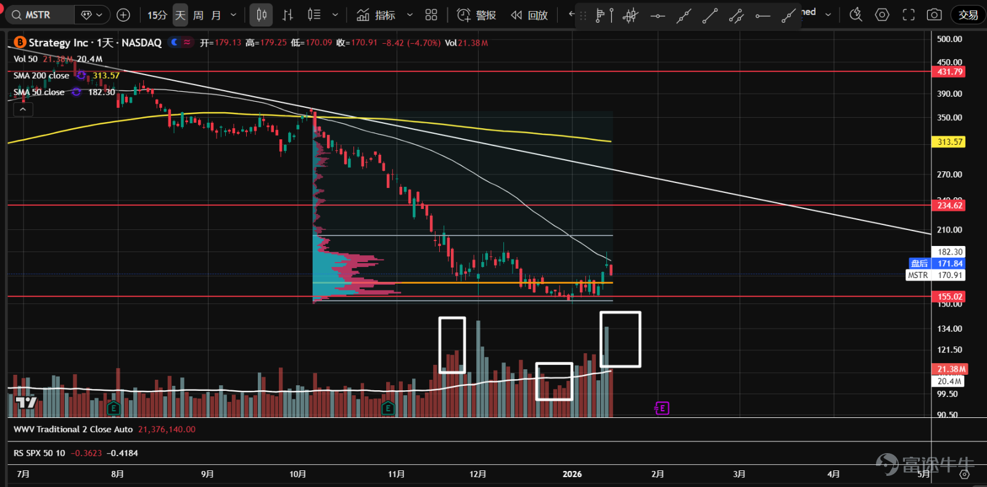Switch to the 周 weekly interval

[x=198, y=15]
